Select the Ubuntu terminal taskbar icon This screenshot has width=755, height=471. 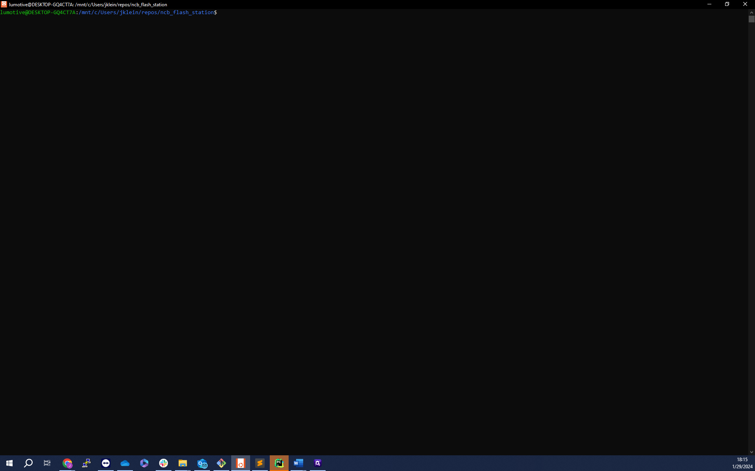click(241, 463)
